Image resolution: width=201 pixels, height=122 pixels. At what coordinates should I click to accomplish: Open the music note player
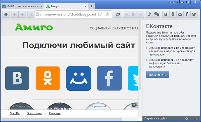click(x=149, y=14)
